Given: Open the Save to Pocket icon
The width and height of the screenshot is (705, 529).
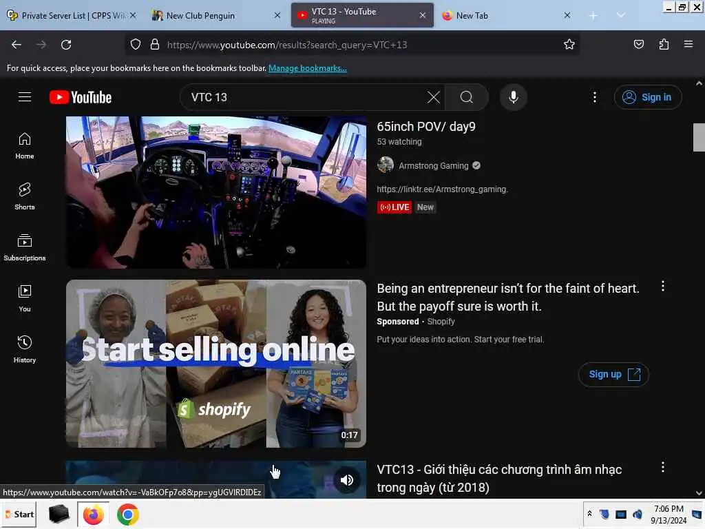Looking at the screenshot, I should tap(638, 44).
